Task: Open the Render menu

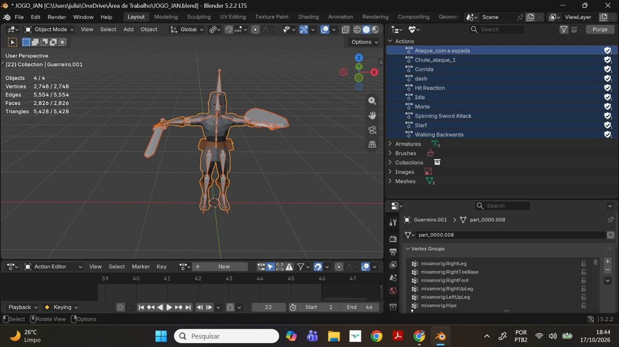Action: pos(57,17)
